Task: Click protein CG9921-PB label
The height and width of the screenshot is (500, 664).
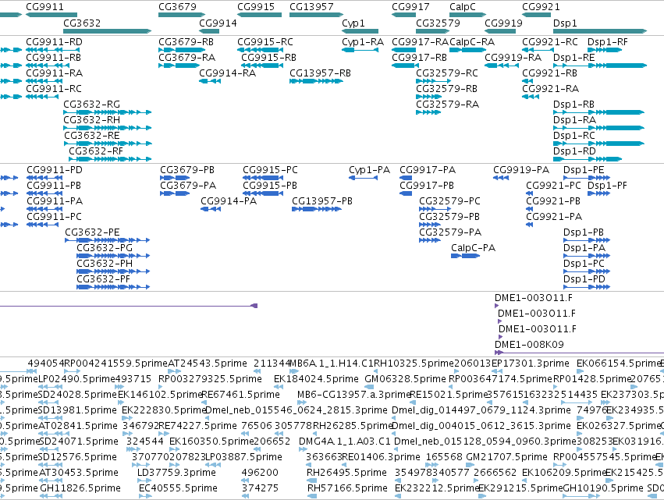Action: pyautogui.click(x=553, y=200)
